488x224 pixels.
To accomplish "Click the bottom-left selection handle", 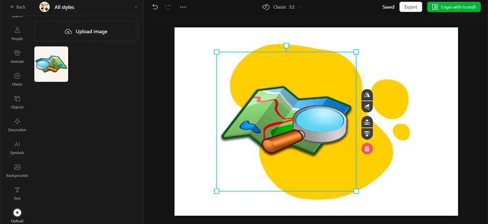I will point(217,191).
